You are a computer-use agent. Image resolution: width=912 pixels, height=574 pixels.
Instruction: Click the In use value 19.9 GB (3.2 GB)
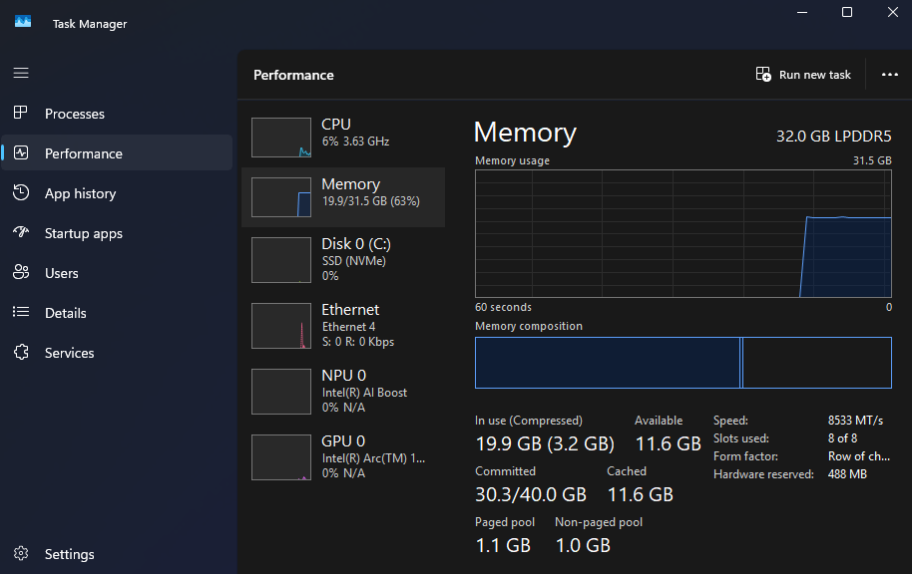coord(545,443)
